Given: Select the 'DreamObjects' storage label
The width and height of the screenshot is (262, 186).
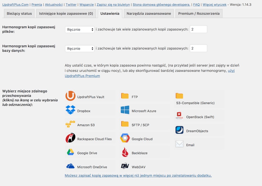Looking at the screenshot, I should (197, 131).
